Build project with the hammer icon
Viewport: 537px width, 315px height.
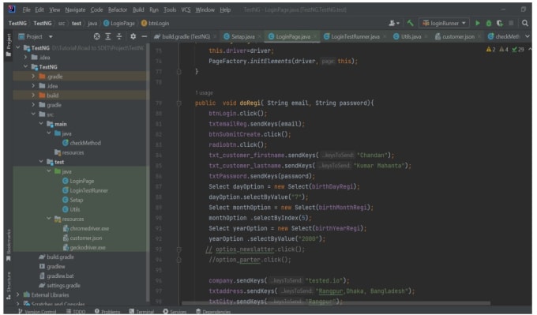(x=411, y=23)
